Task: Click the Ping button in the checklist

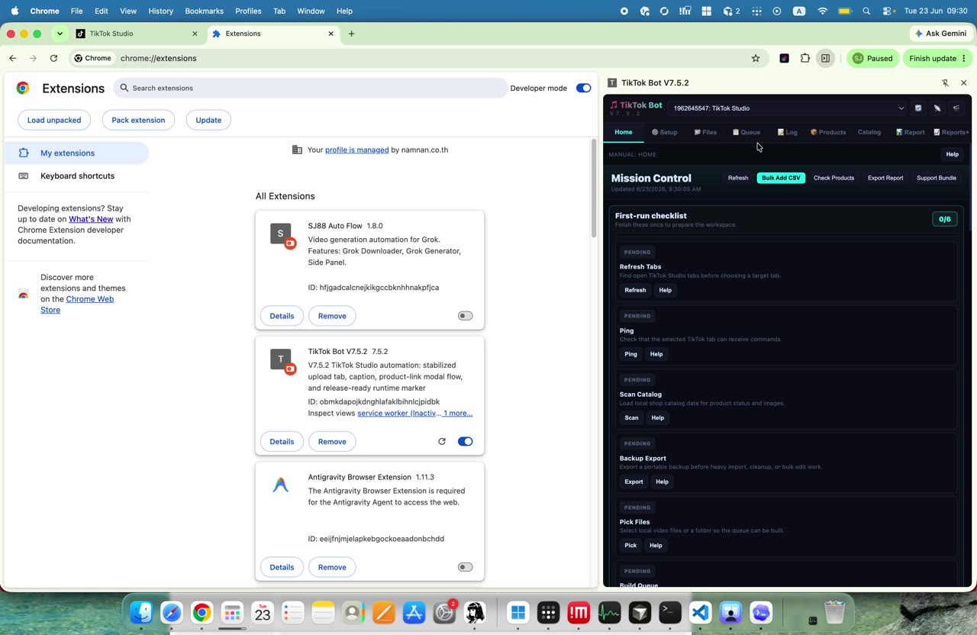Action: tap(630, 354)
